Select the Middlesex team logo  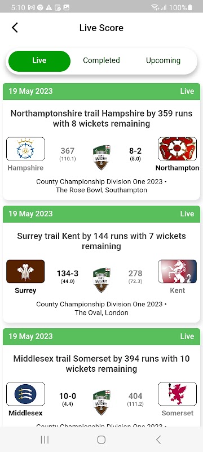tap(25, 394)
